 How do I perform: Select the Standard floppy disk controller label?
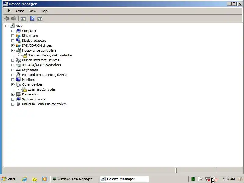pos(50,55)
